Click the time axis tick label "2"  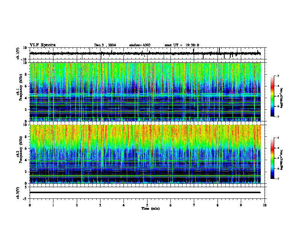coord(77,205)
